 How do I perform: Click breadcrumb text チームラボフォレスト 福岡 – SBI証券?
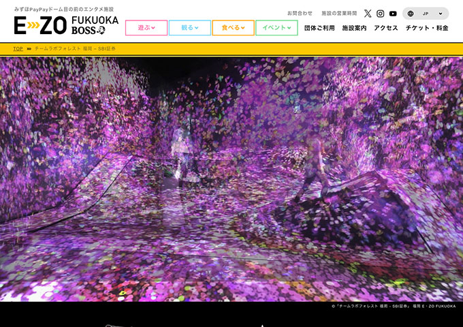click(75, 49)
